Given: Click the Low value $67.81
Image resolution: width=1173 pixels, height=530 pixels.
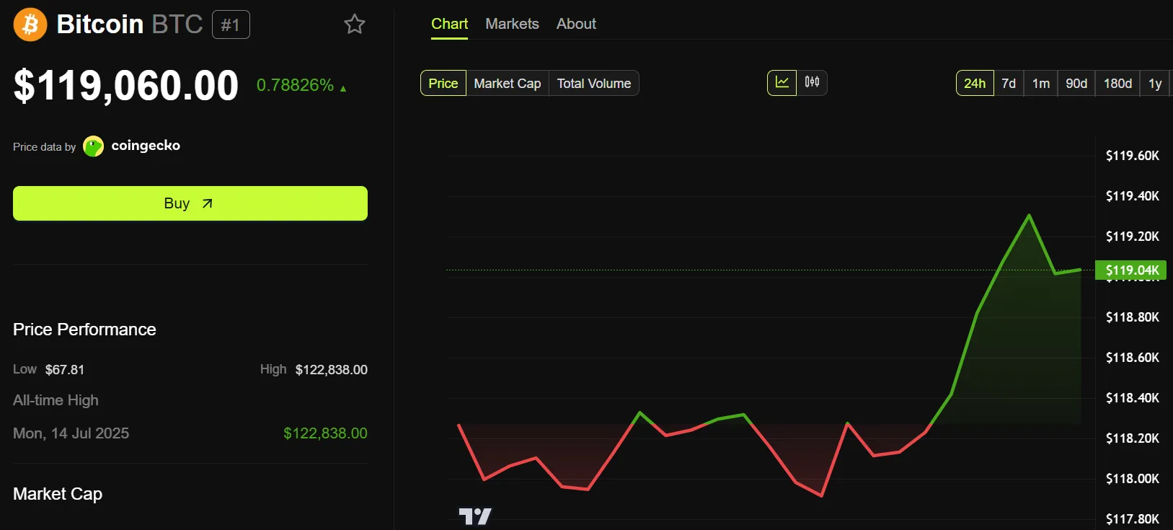Looking at the screenshot, I should (x=65, y=370).
